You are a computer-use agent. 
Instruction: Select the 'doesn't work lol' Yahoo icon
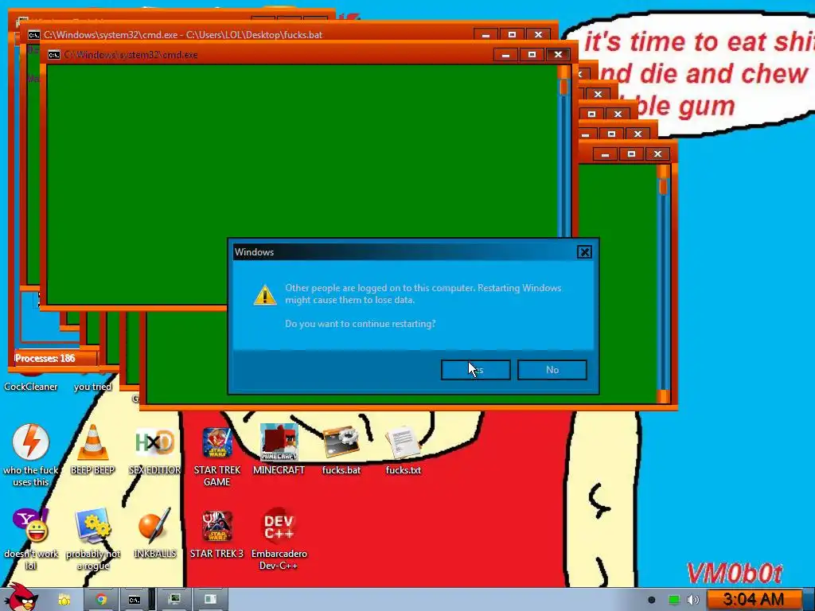tap(31, 539)
